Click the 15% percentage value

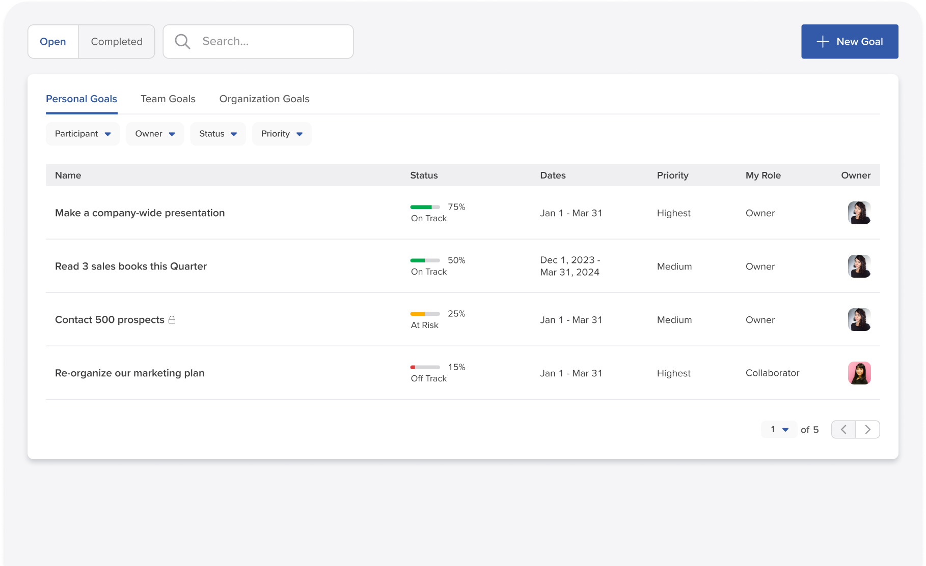pyautogui.click(x=456, y=367)
